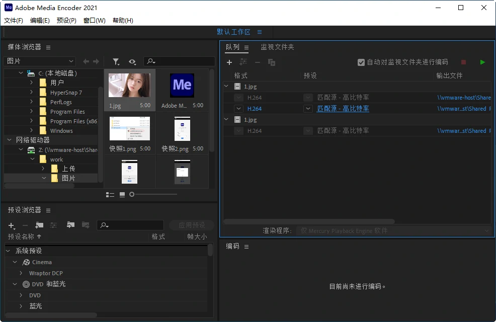Click the thumbnail size slider handle

point(132,194)
